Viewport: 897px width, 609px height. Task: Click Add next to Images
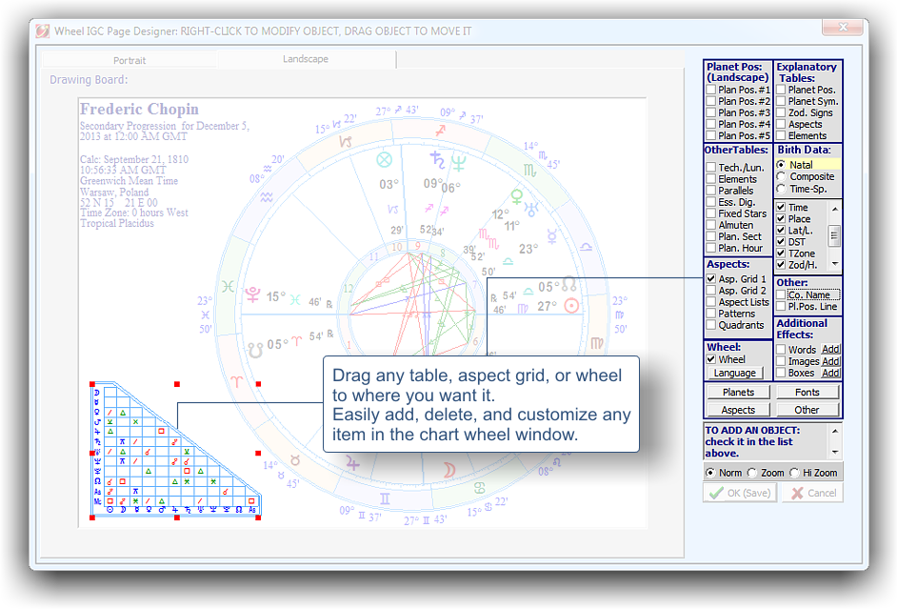point(830,361)
